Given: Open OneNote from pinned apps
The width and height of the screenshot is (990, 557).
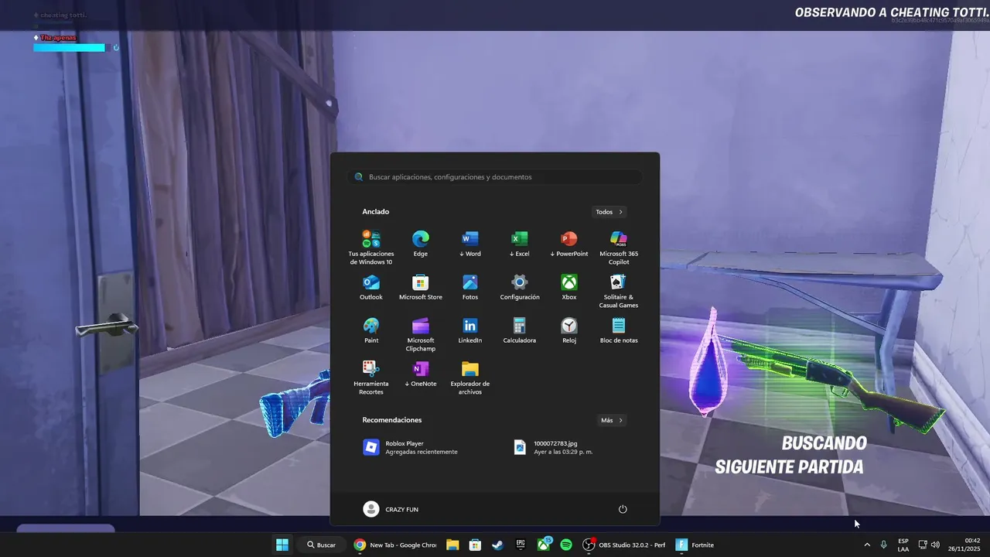Looking at the screenshot, I should (420, 374).
